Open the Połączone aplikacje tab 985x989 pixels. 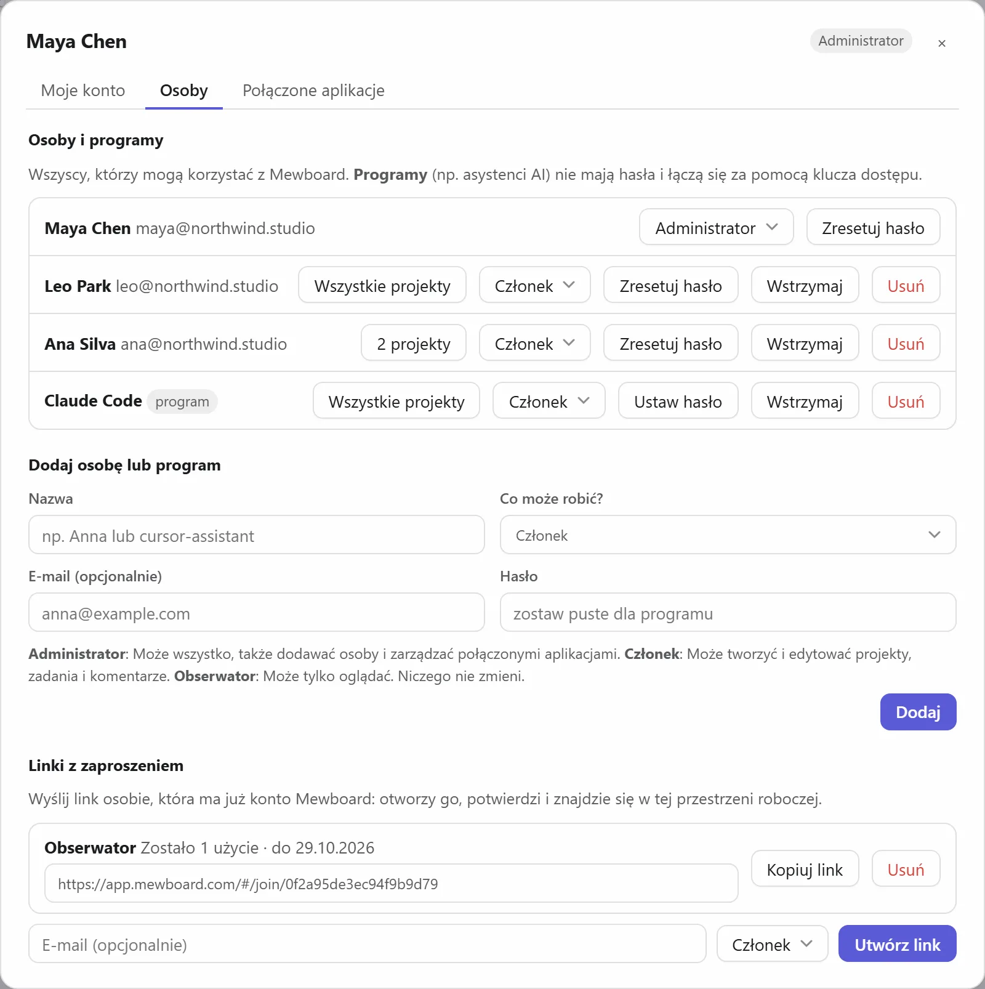(313, 91)
